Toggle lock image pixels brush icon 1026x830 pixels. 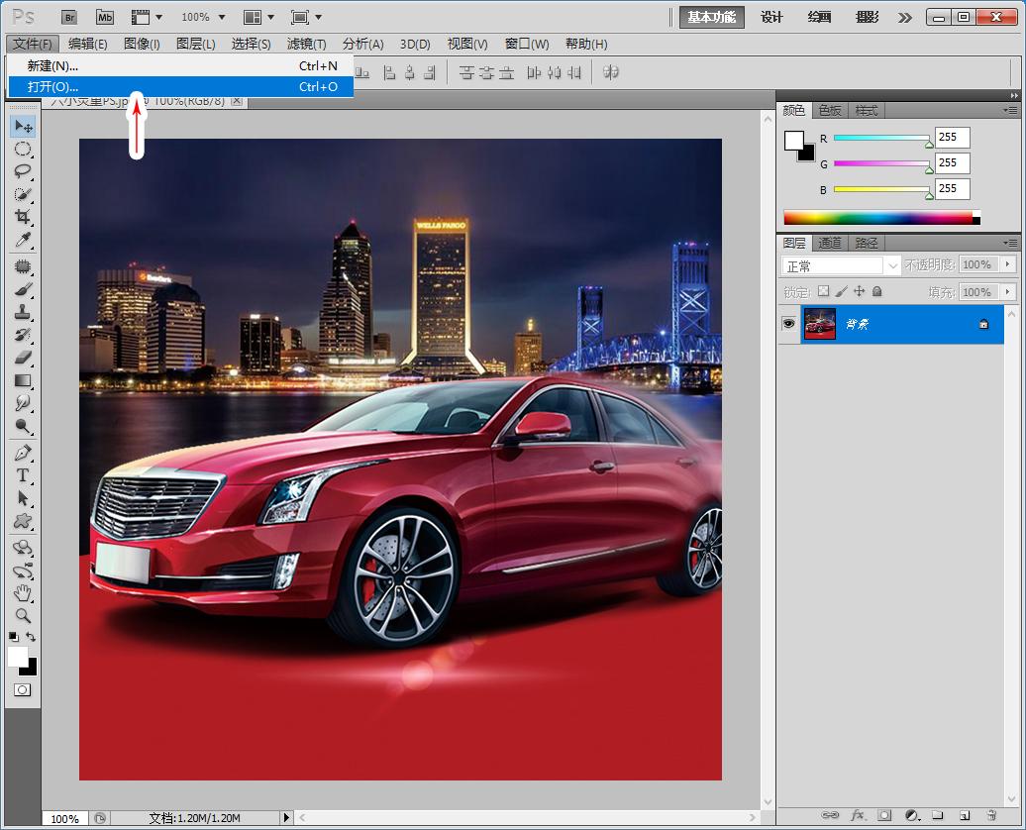coord(842,291)
